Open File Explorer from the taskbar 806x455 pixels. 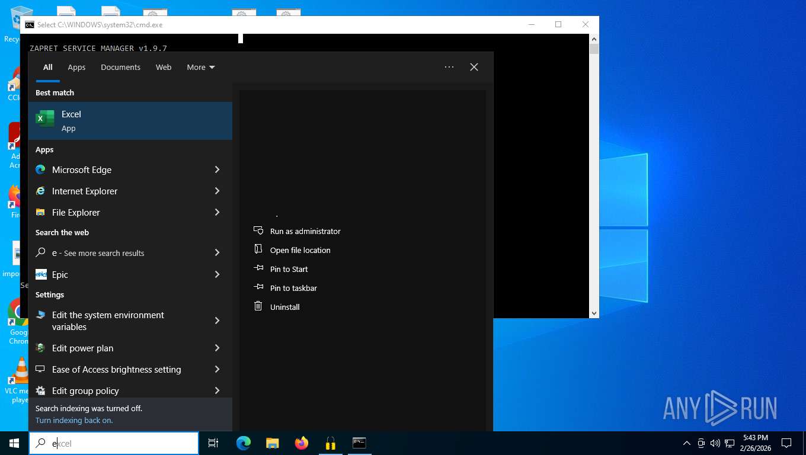click(272, 443)
